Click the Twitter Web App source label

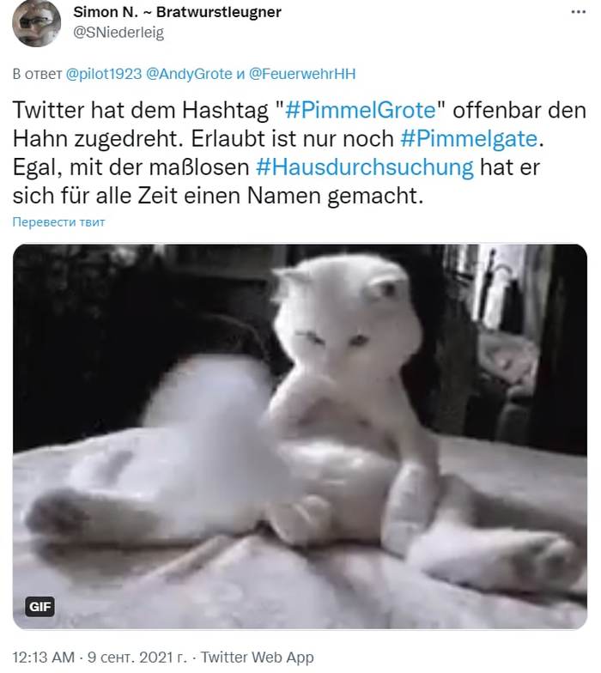[258, 658]
